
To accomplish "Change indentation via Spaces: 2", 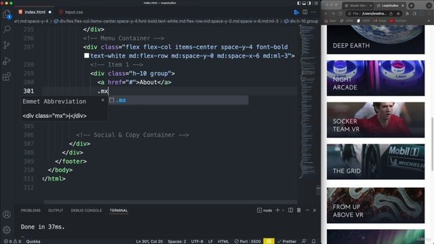I will point(177,241).
